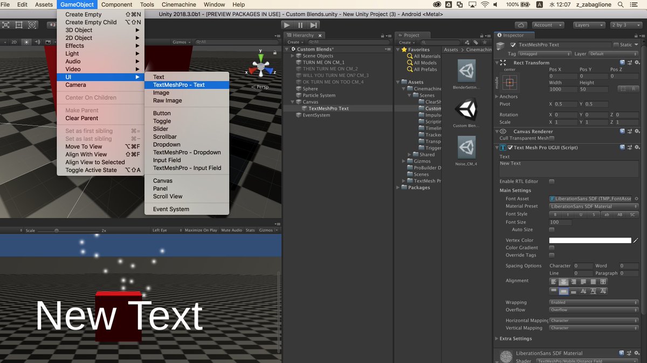Image resolution: width=647 pixels, height=363 pixels.
Task: Enable the Auto Size checkbox
Action: click(x=552, y=230)
